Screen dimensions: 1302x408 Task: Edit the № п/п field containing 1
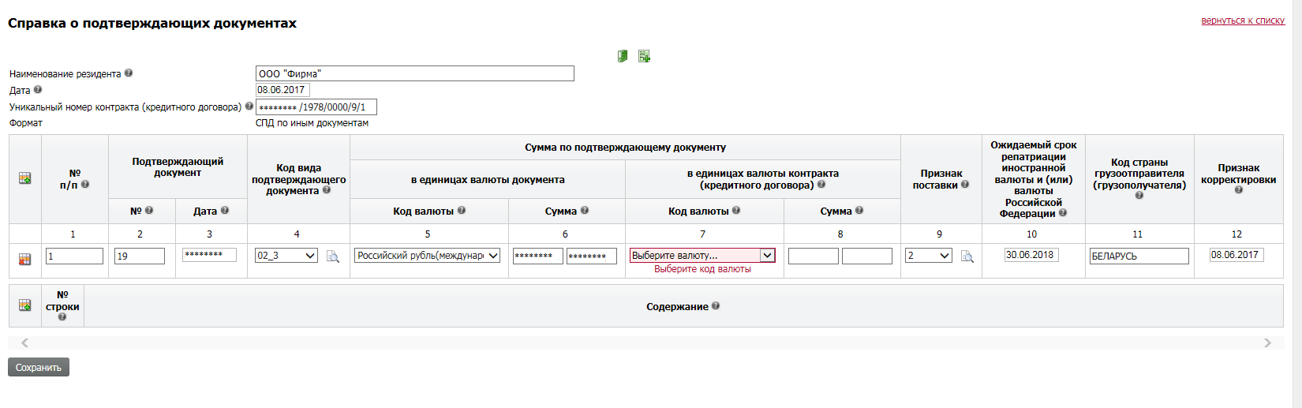pyautogui.click(x=74, y=256)
